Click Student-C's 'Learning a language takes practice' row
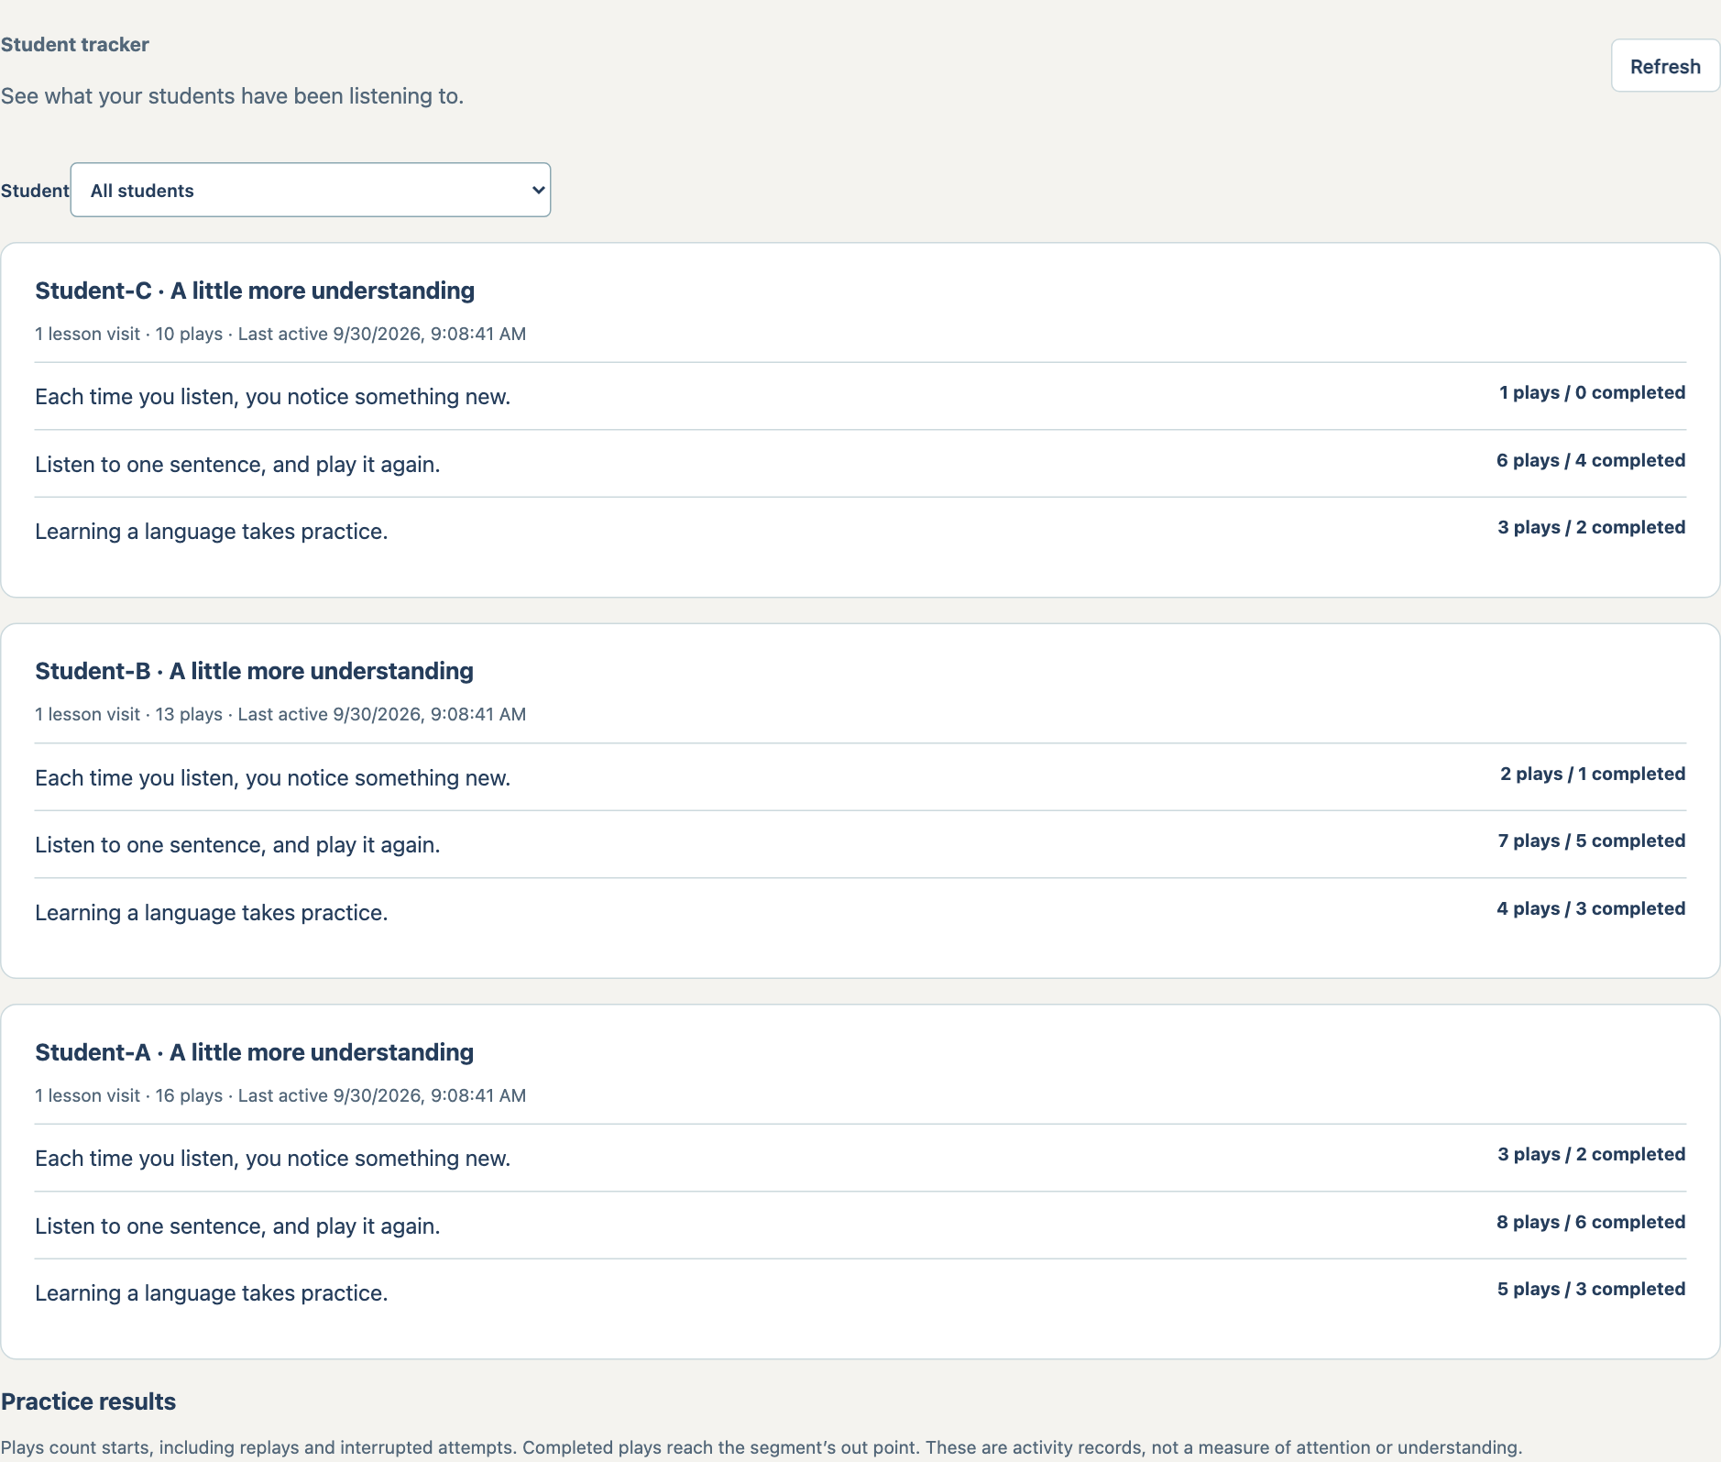 (x=860, y=531)
